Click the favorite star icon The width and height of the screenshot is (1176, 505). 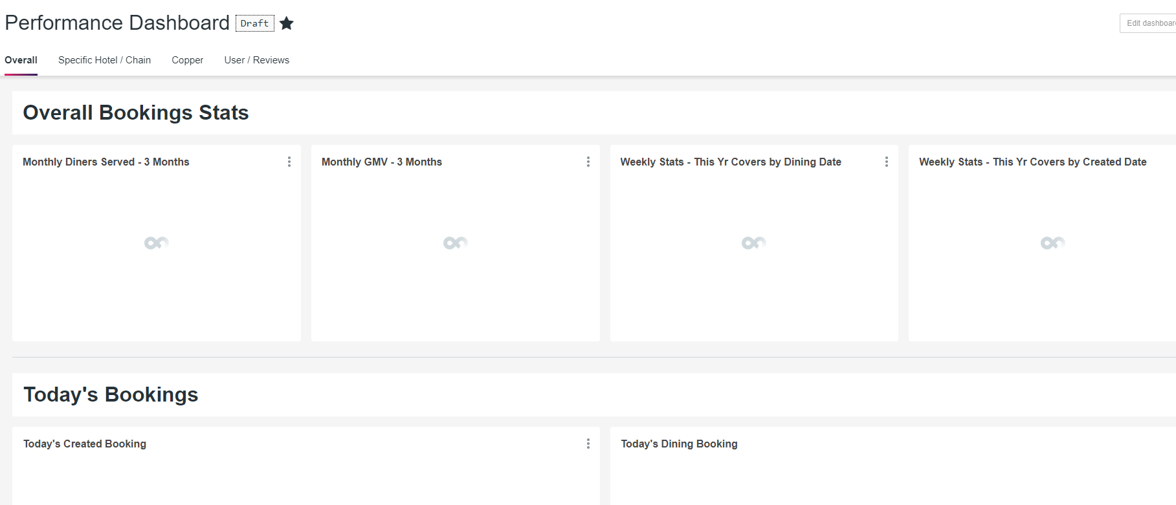tap(287, 23)
